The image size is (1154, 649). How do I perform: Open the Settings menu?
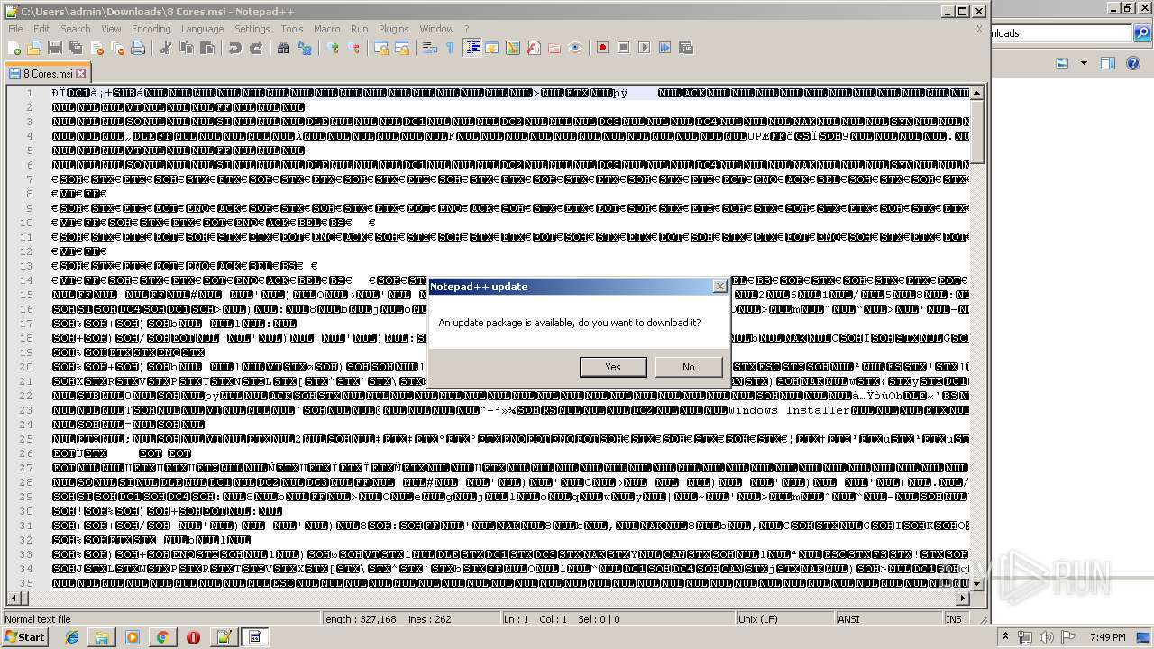(x=252, y=29)
